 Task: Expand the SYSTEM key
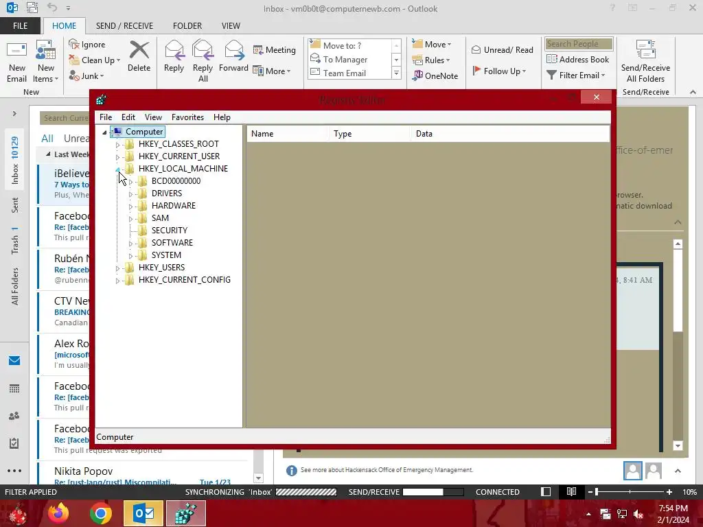(x=130, y=256)
